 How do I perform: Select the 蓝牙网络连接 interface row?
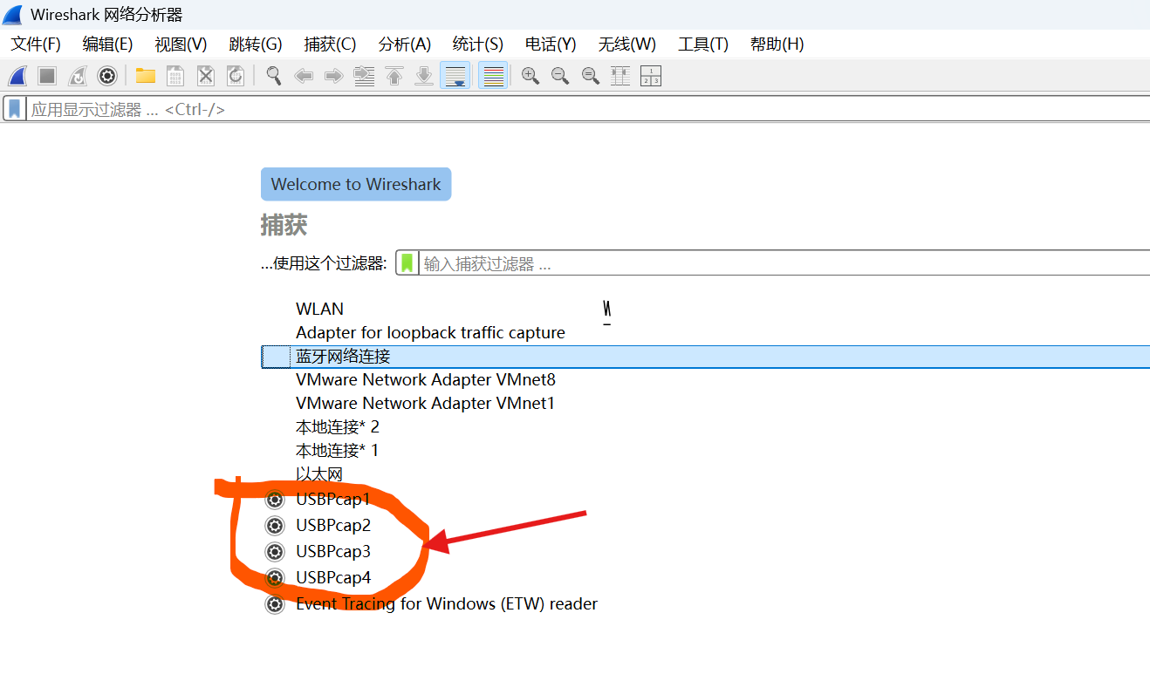(705, 356)
